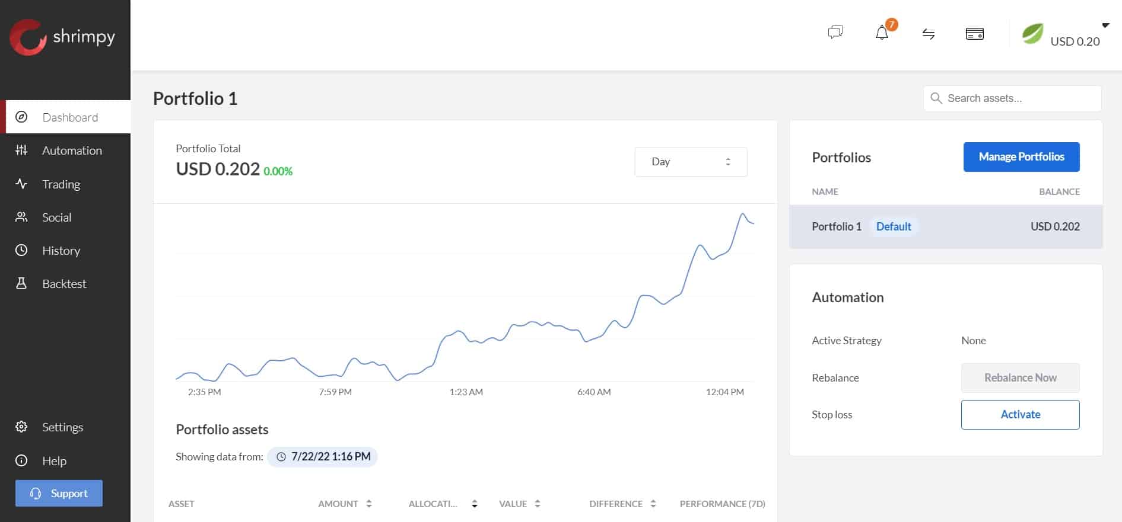Click the USD 0.20 account balance

1075,41
